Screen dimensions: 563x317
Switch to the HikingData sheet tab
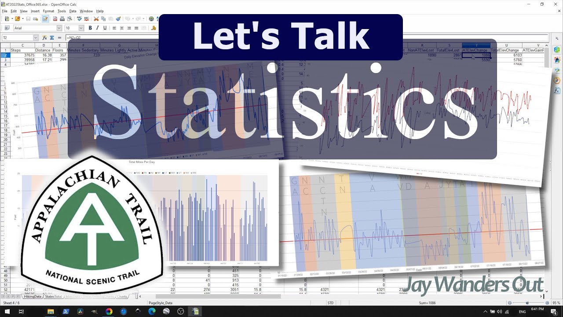[x=33, y=296]
